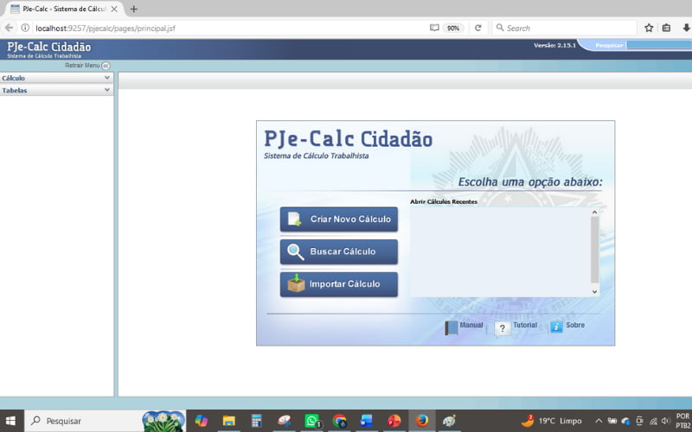Choose Importar Cálculo

(338, 284)
